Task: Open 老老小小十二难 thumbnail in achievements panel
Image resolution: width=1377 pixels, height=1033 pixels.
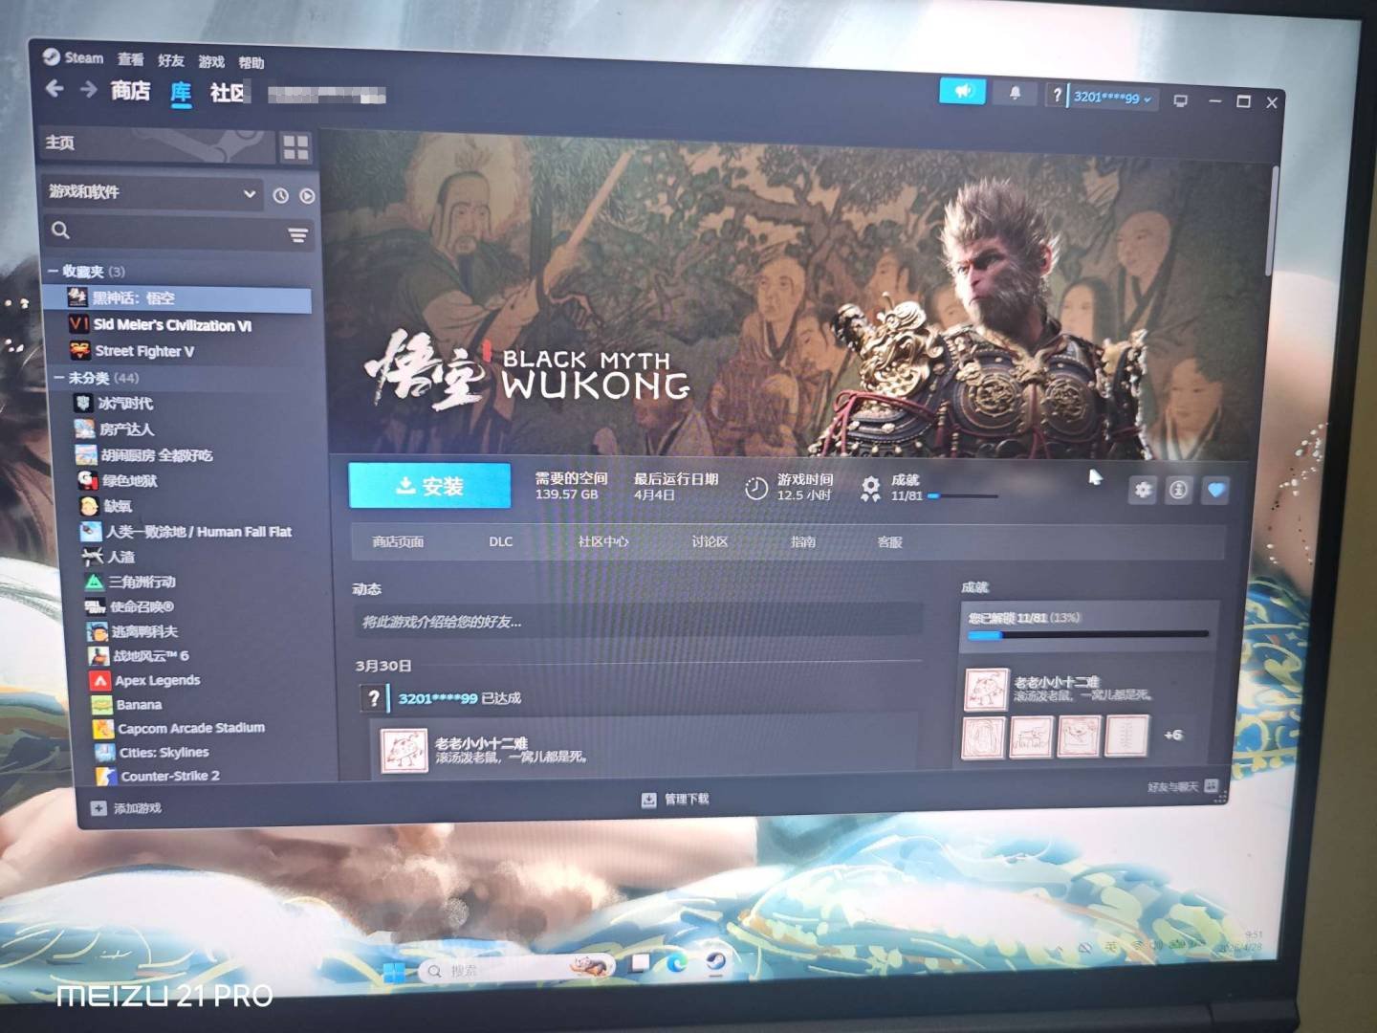Action: 986,689
